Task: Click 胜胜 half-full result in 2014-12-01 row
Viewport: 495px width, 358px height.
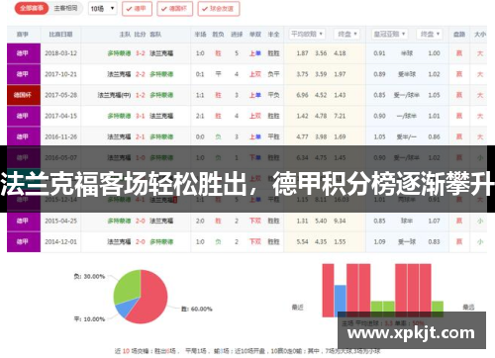Action: tap(273, 242)
